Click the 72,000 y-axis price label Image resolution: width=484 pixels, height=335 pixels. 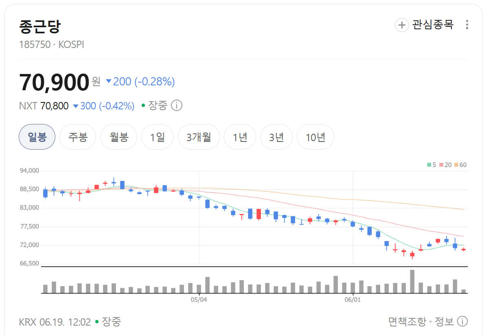pos(30,245)
